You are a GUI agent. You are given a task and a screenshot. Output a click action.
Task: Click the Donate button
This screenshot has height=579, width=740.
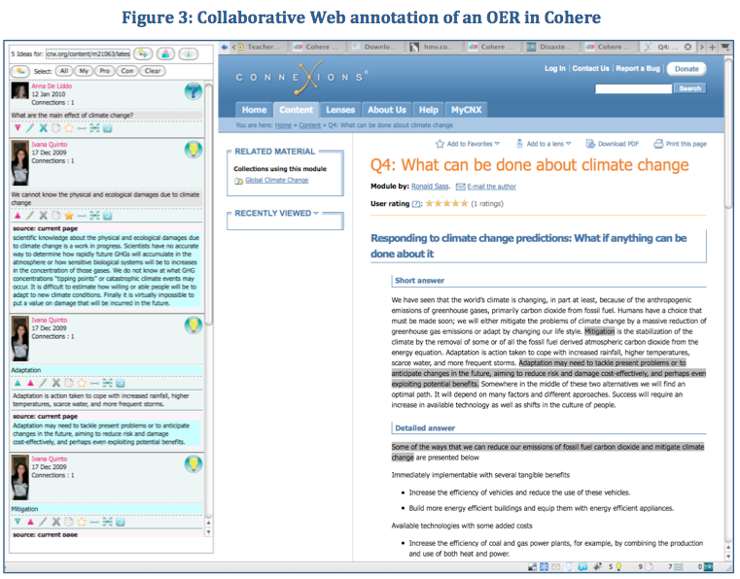pyautogui.click(x=687, y=69)
